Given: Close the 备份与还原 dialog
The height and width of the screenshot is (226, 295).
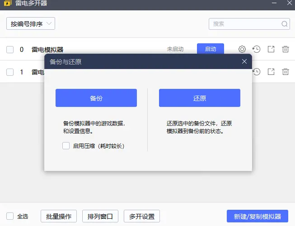Looking at the screenshot, I should [x=244, y=61].
